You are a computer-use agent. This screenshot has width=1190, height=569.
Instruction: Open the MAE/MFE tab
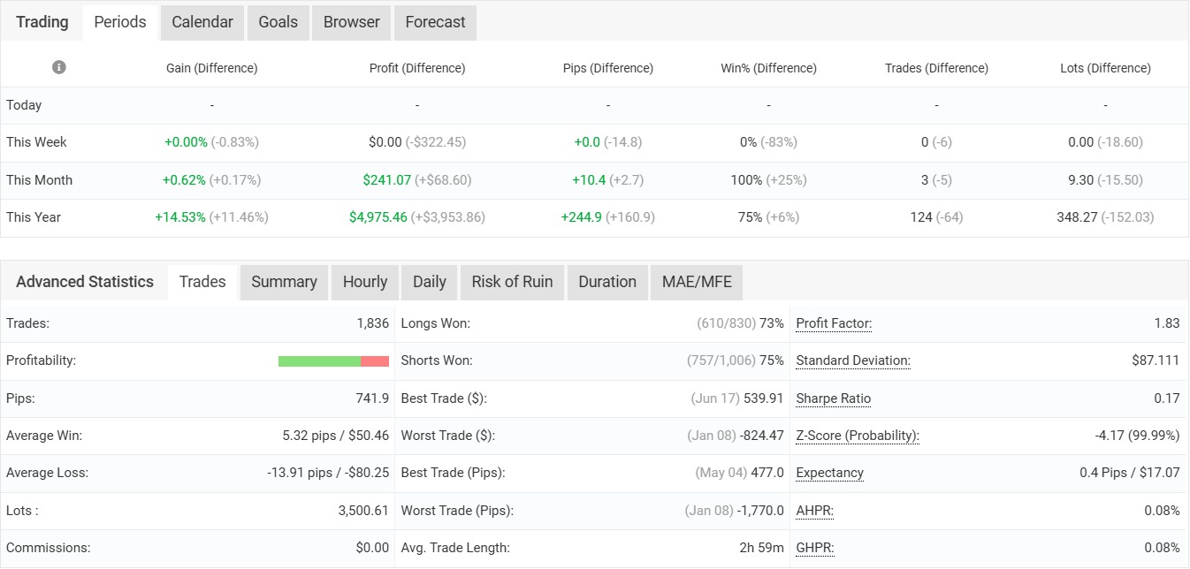click(697, 282)
